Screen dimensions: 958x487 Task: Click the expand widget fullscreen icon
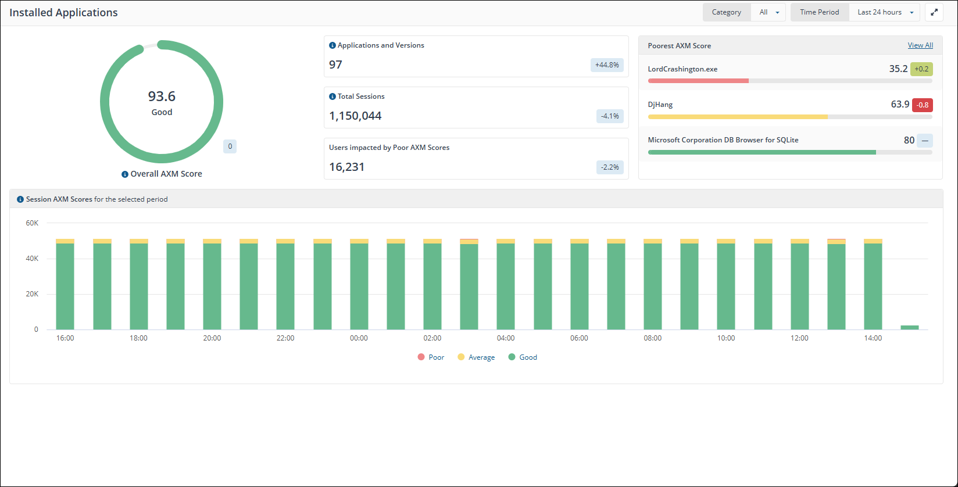coord(934,12)
